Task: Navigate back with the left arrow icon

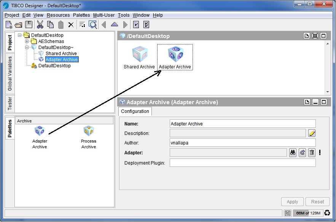Action: tap(104, 25)
